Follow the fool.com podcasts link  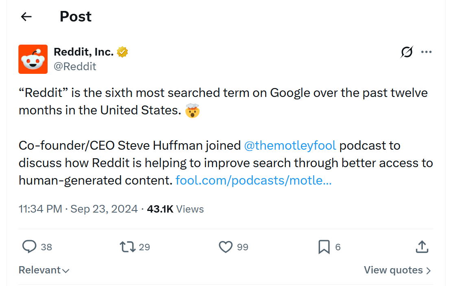tap(254, 180)
